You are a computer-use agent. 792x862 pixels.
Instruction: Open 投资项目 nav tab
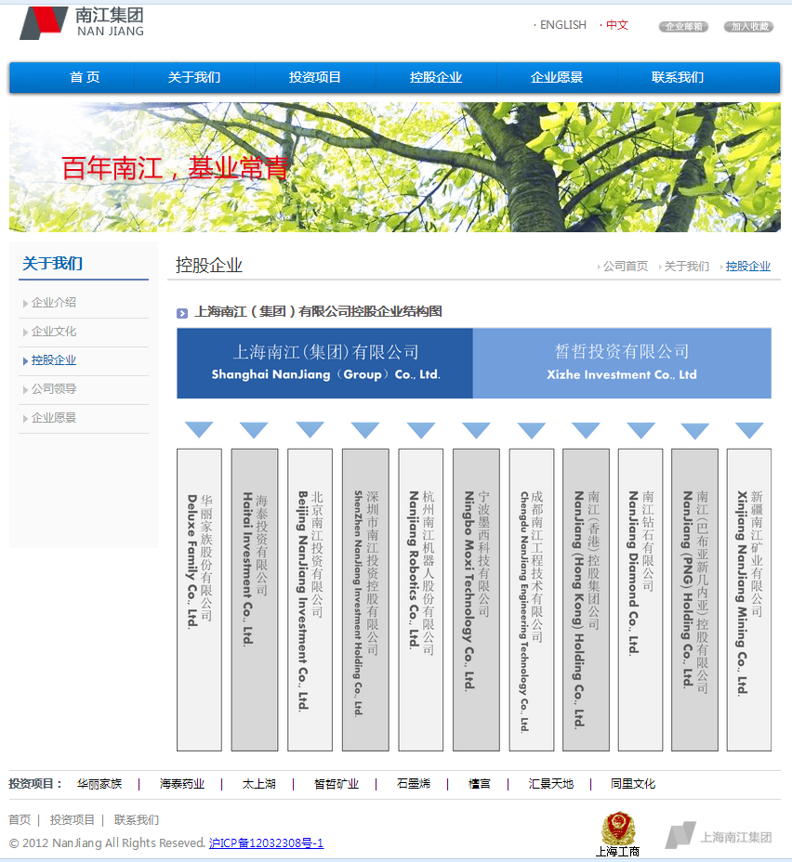(x=314, y=77)
